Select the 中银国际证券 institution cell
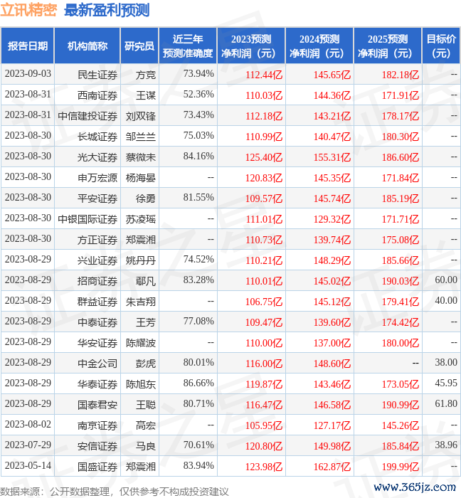 click(x=88, y=219)
